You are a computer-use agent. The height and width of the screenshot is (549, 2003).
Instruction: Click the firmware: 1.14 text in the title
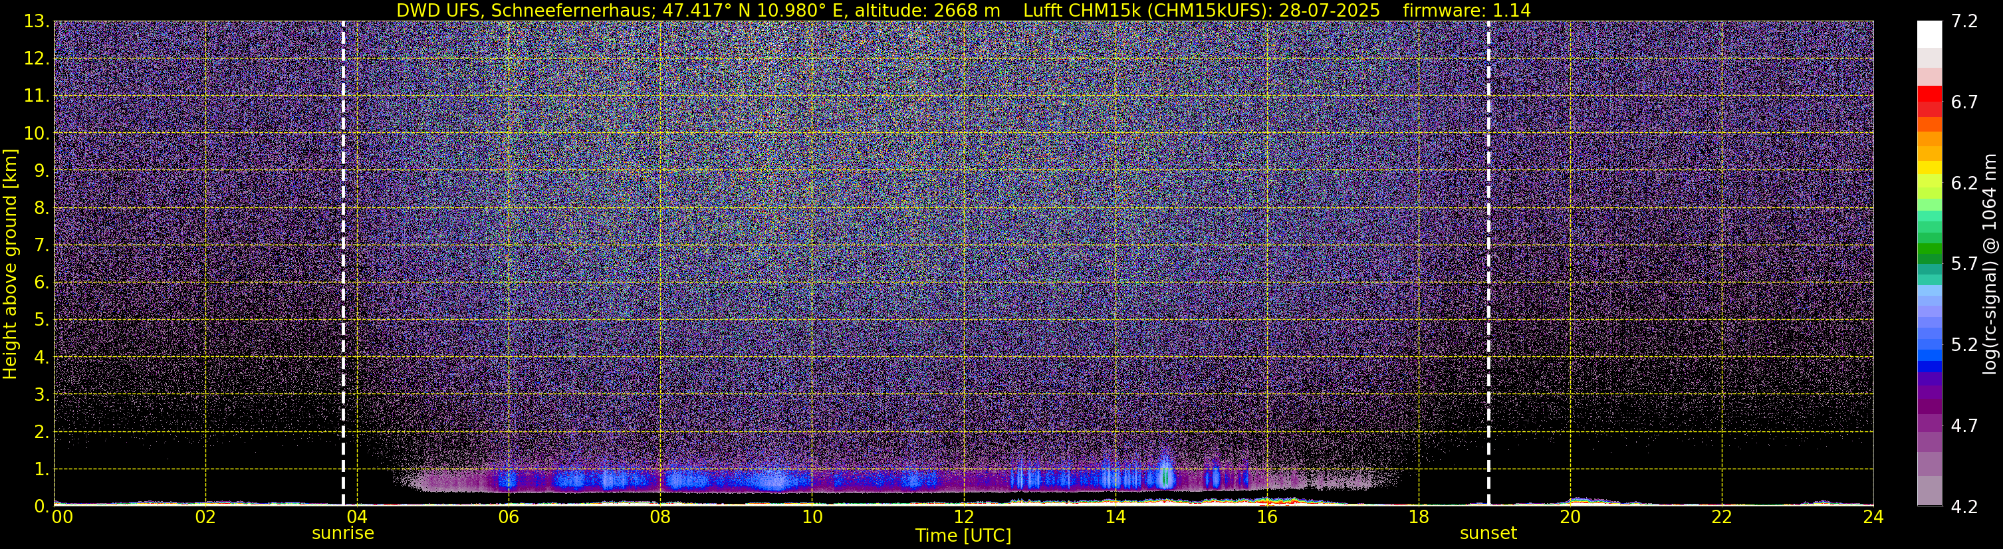tap(1467, 10)
